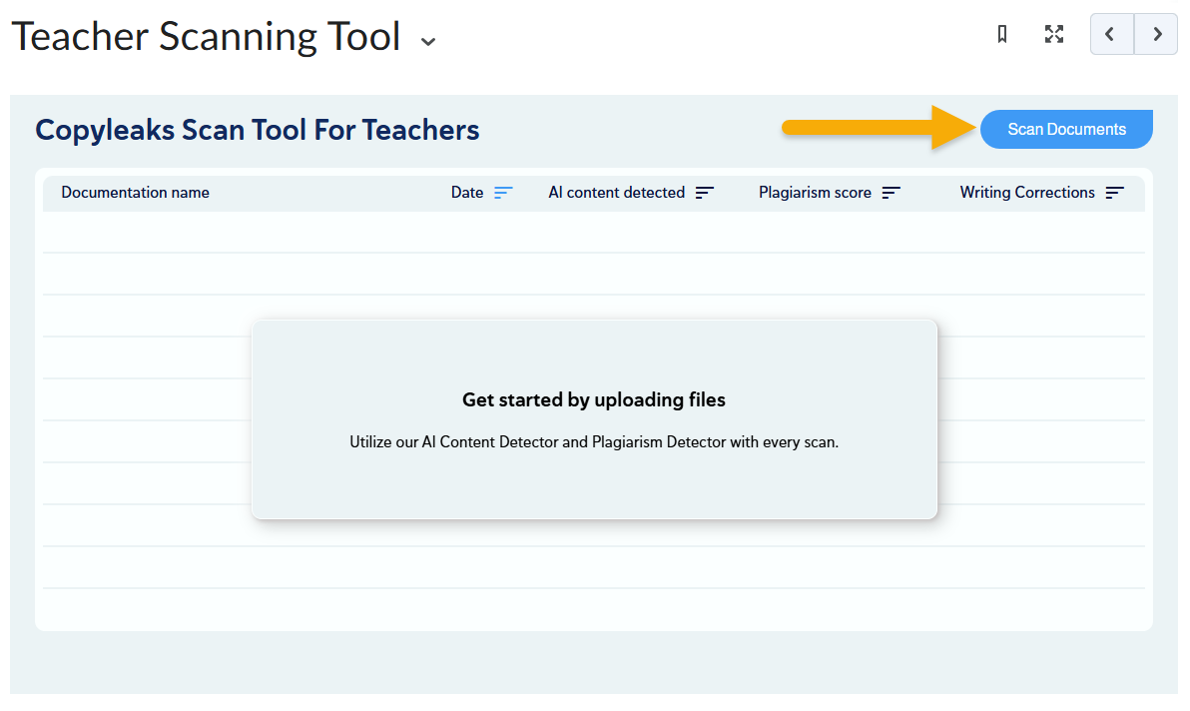
Task: Go to the next page arrow
Action: [1156, 34]
